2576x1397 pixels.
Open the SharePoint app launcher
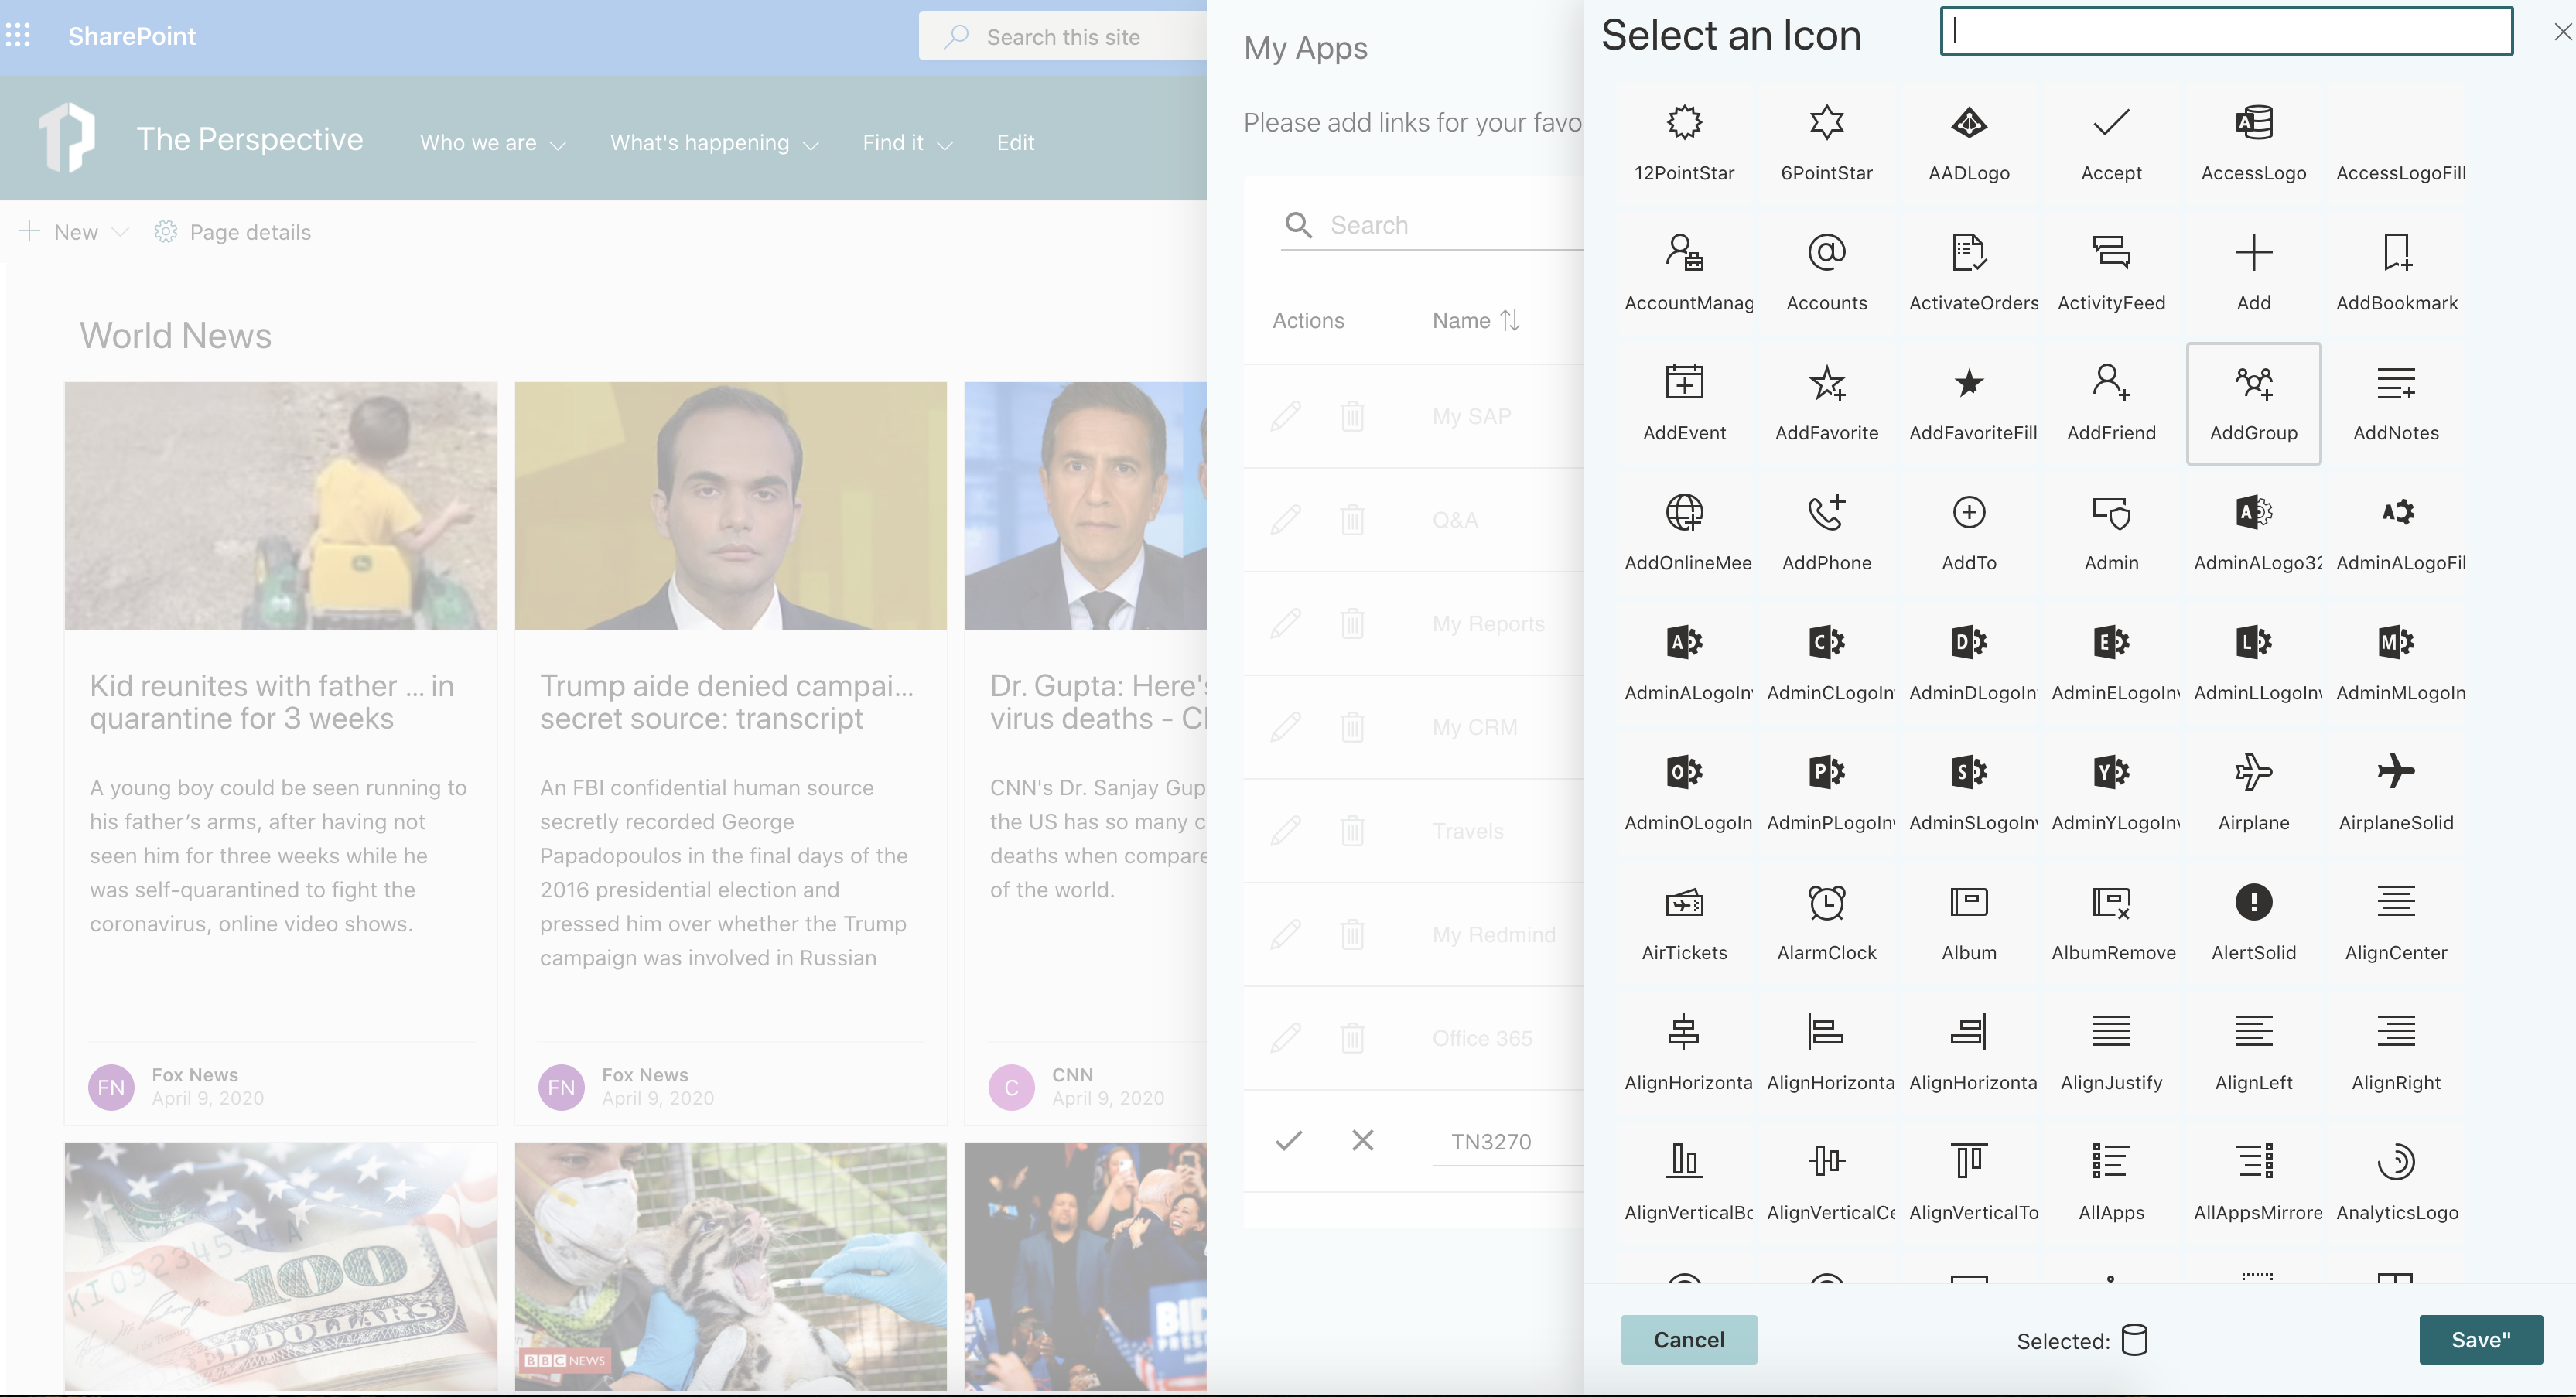point(18,36)
